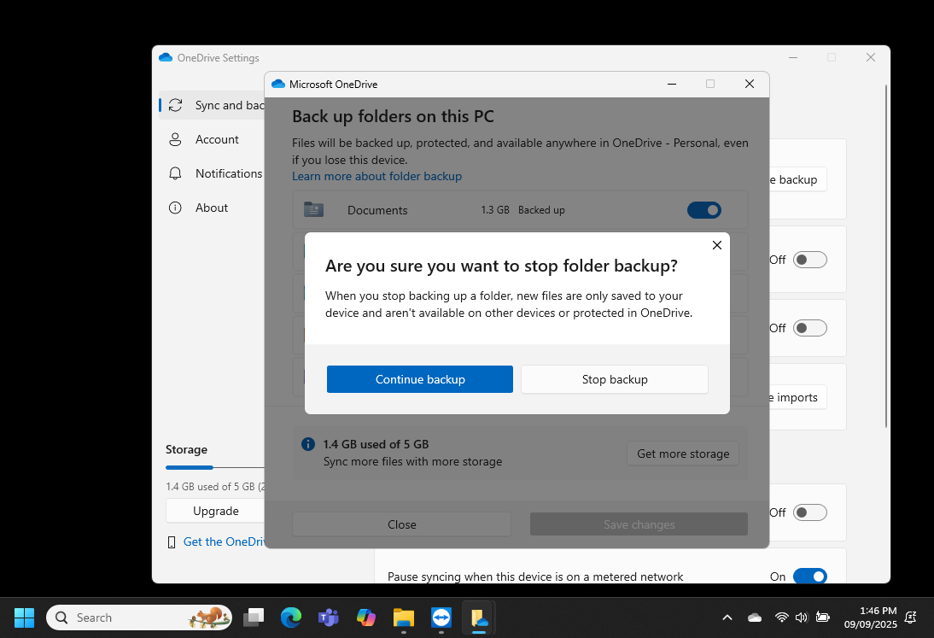Click the active OneDrive folder taskbar icon
The image size is (934, 638).
[479, 618]
